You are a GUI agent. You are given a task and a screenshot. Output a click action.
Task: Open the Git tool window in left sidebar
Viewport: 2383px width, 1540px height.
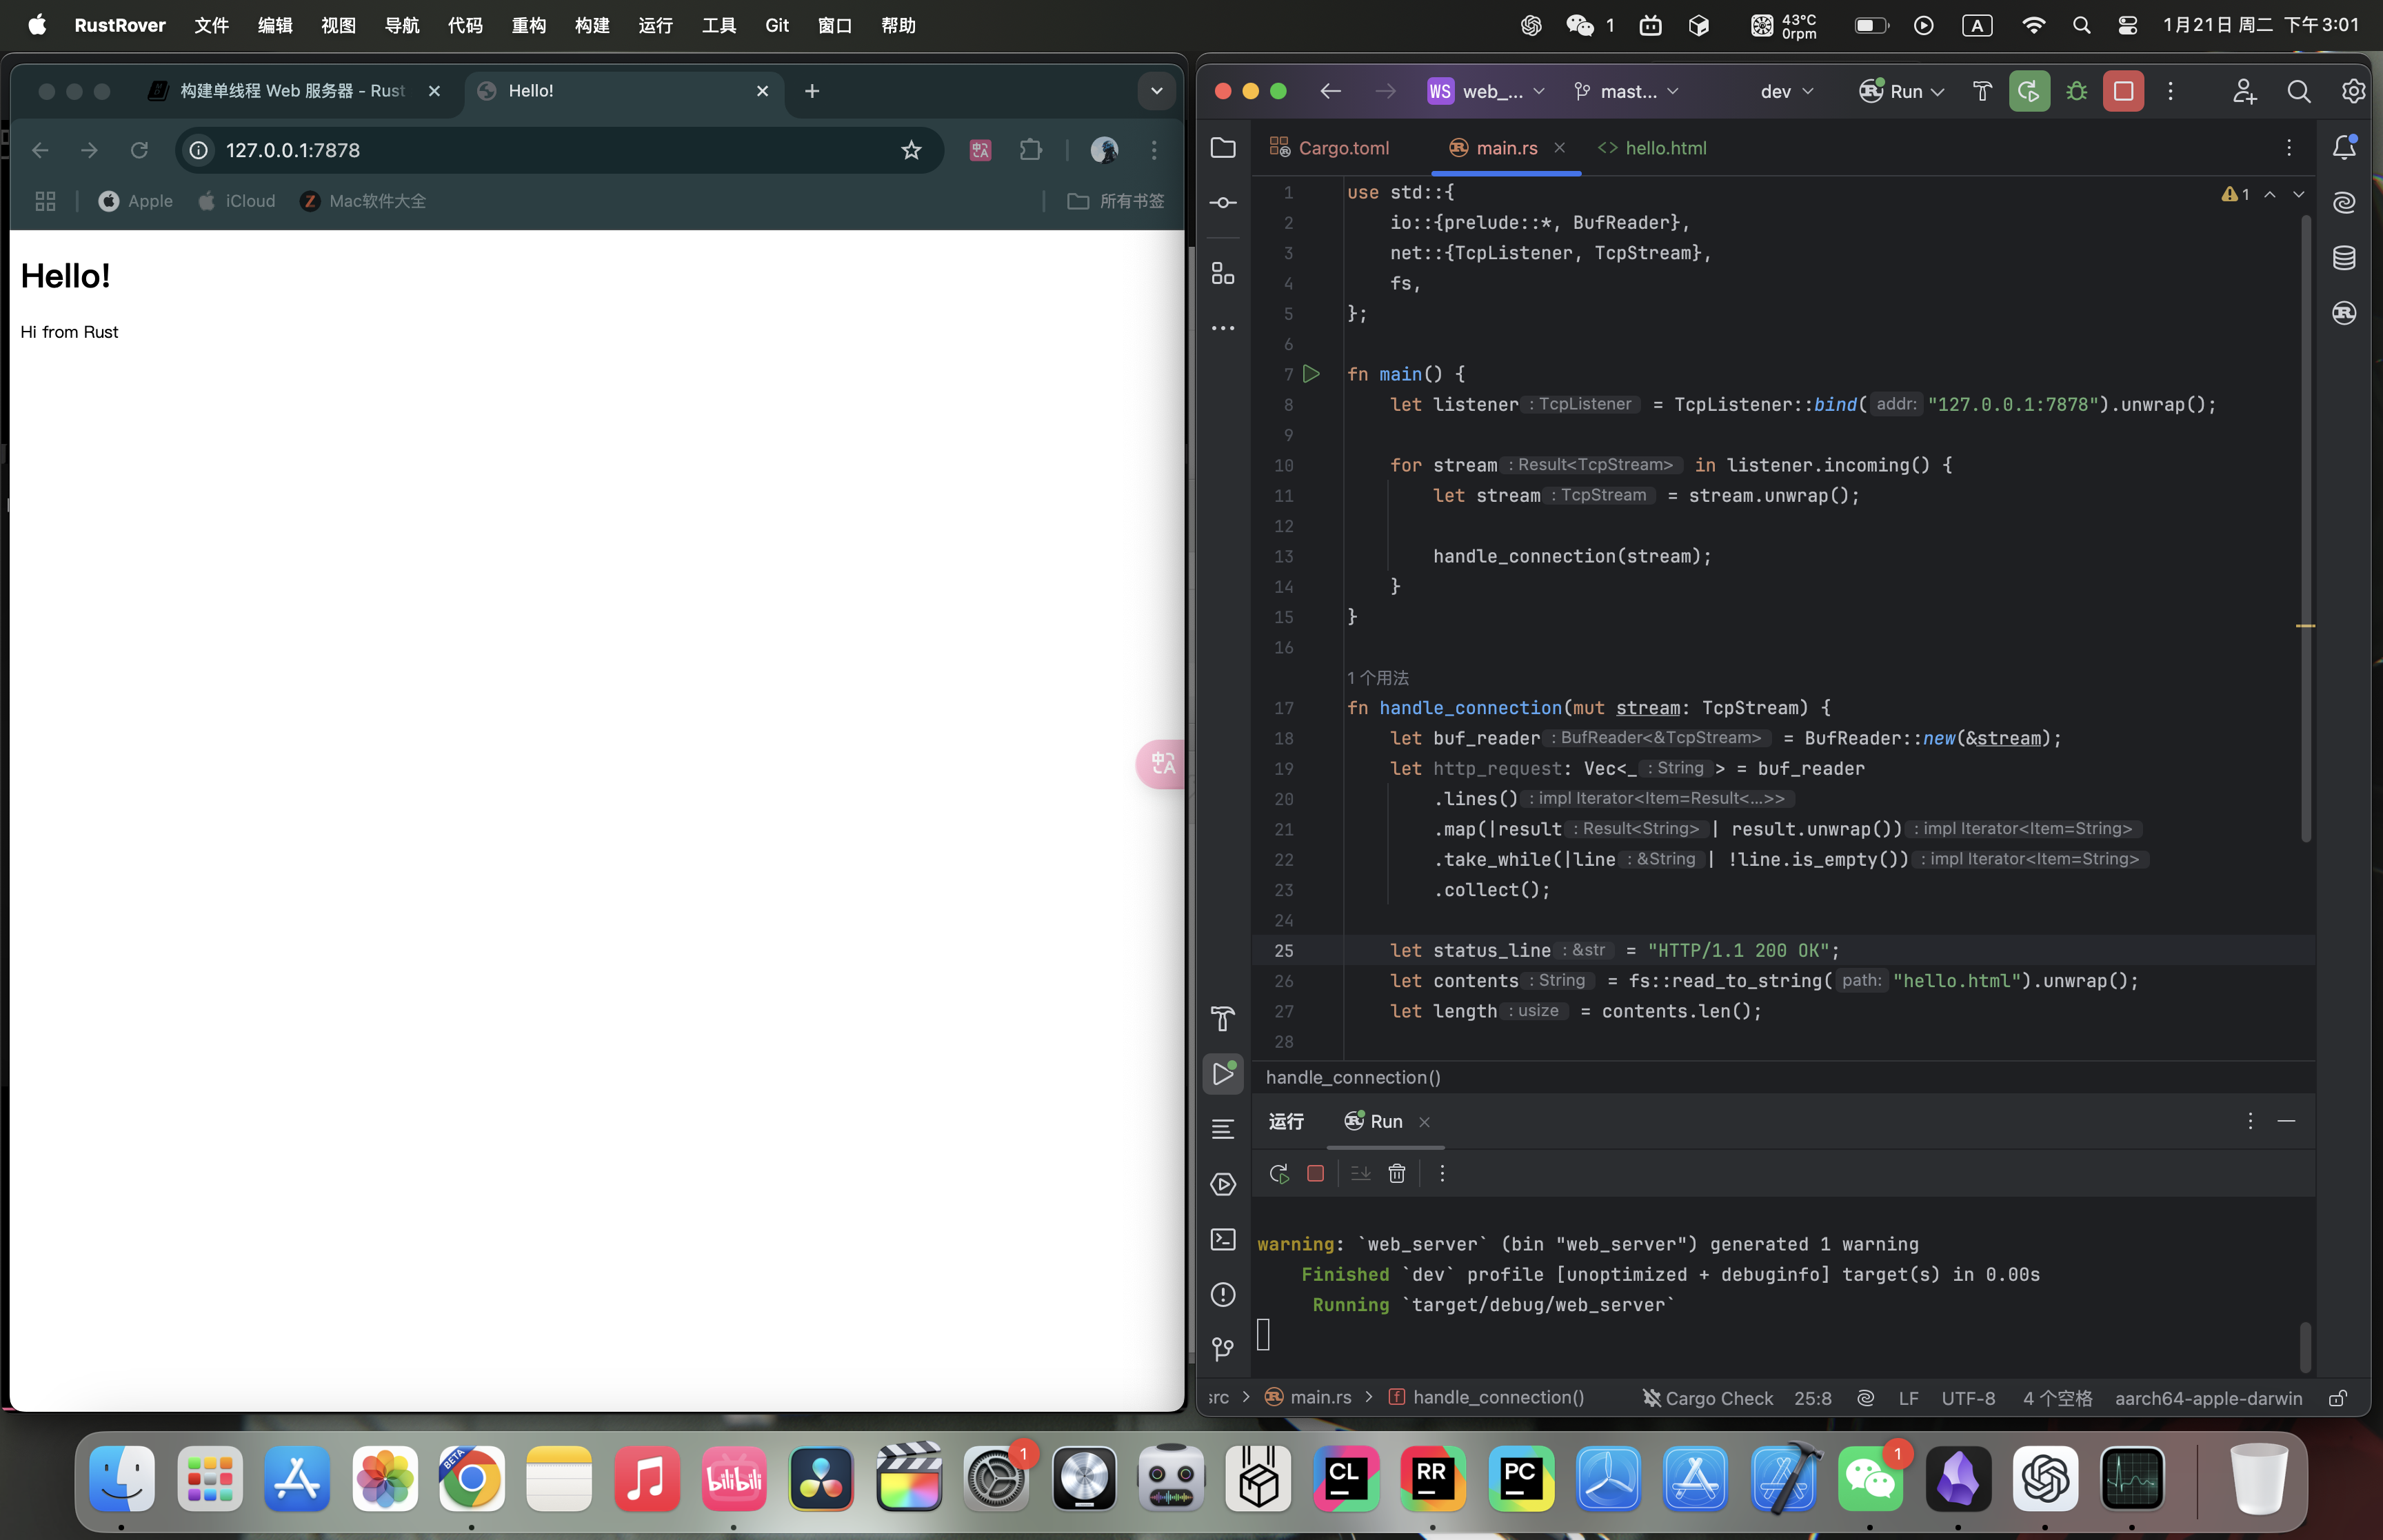[x=1223, y=1349]
